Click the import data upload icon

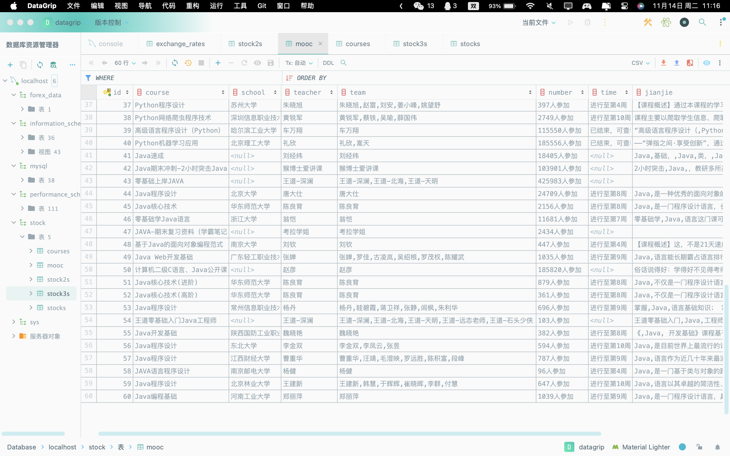coord(677,63)
